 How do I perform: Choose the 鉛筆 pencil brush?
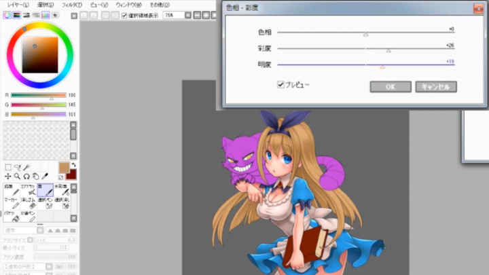click(x=12, y=190)
